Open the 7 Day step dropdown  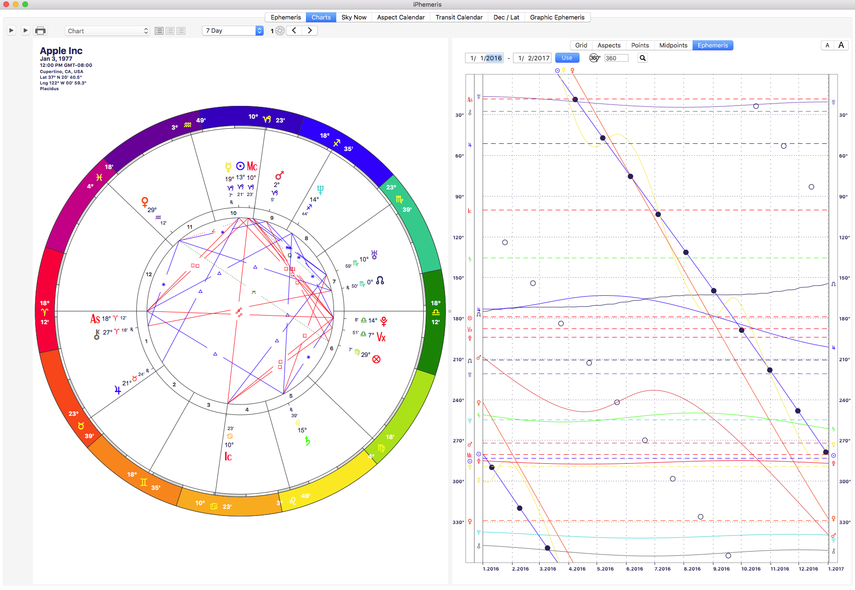(233, 30)
